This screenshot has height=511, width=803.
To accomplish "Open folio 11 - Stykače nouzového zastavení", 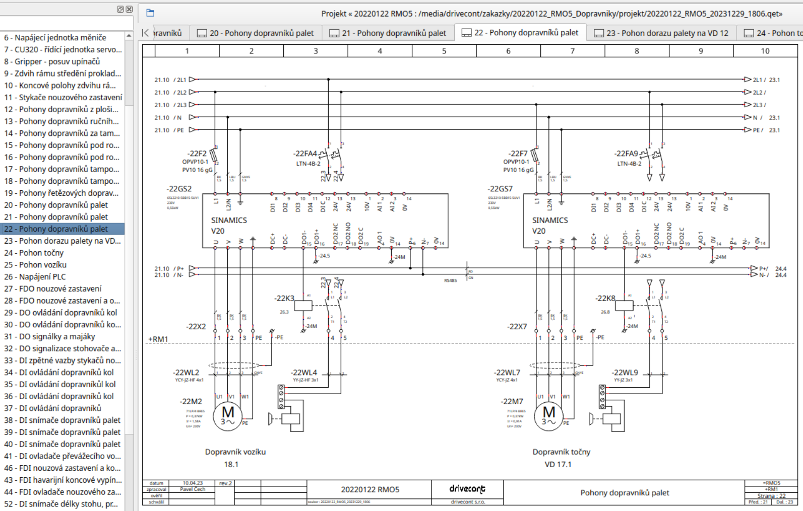I will (x=63, y=97).
